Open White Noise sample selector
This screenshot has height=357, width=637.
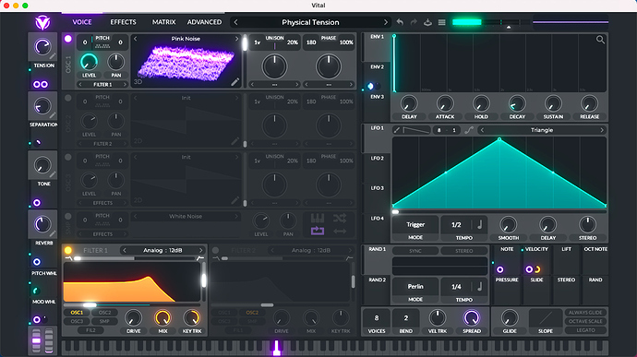tap(186, 217)
